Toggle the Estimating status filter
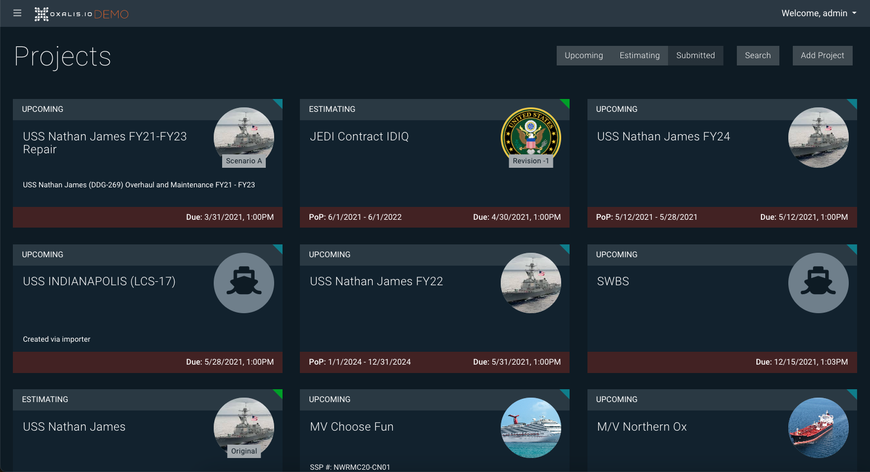 (639, 55)
